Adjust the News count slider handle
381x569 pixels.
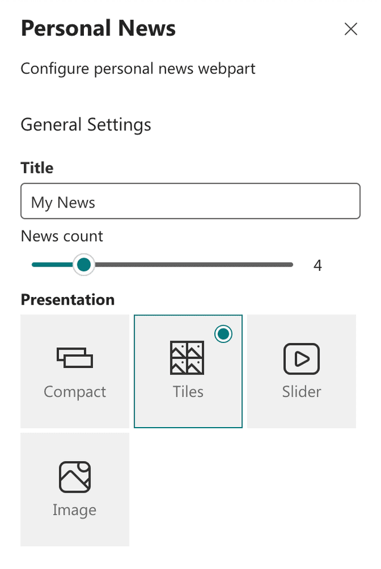(x=83, y=264)
